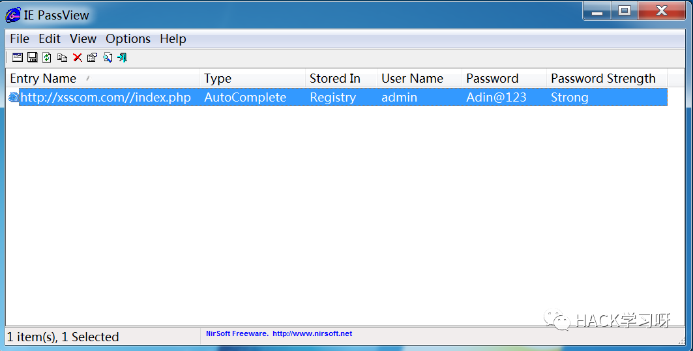Maximize the IE PassView window
The width and height of the screenshot is (693, 351).
pyautogui.click(x=625, y=11)
